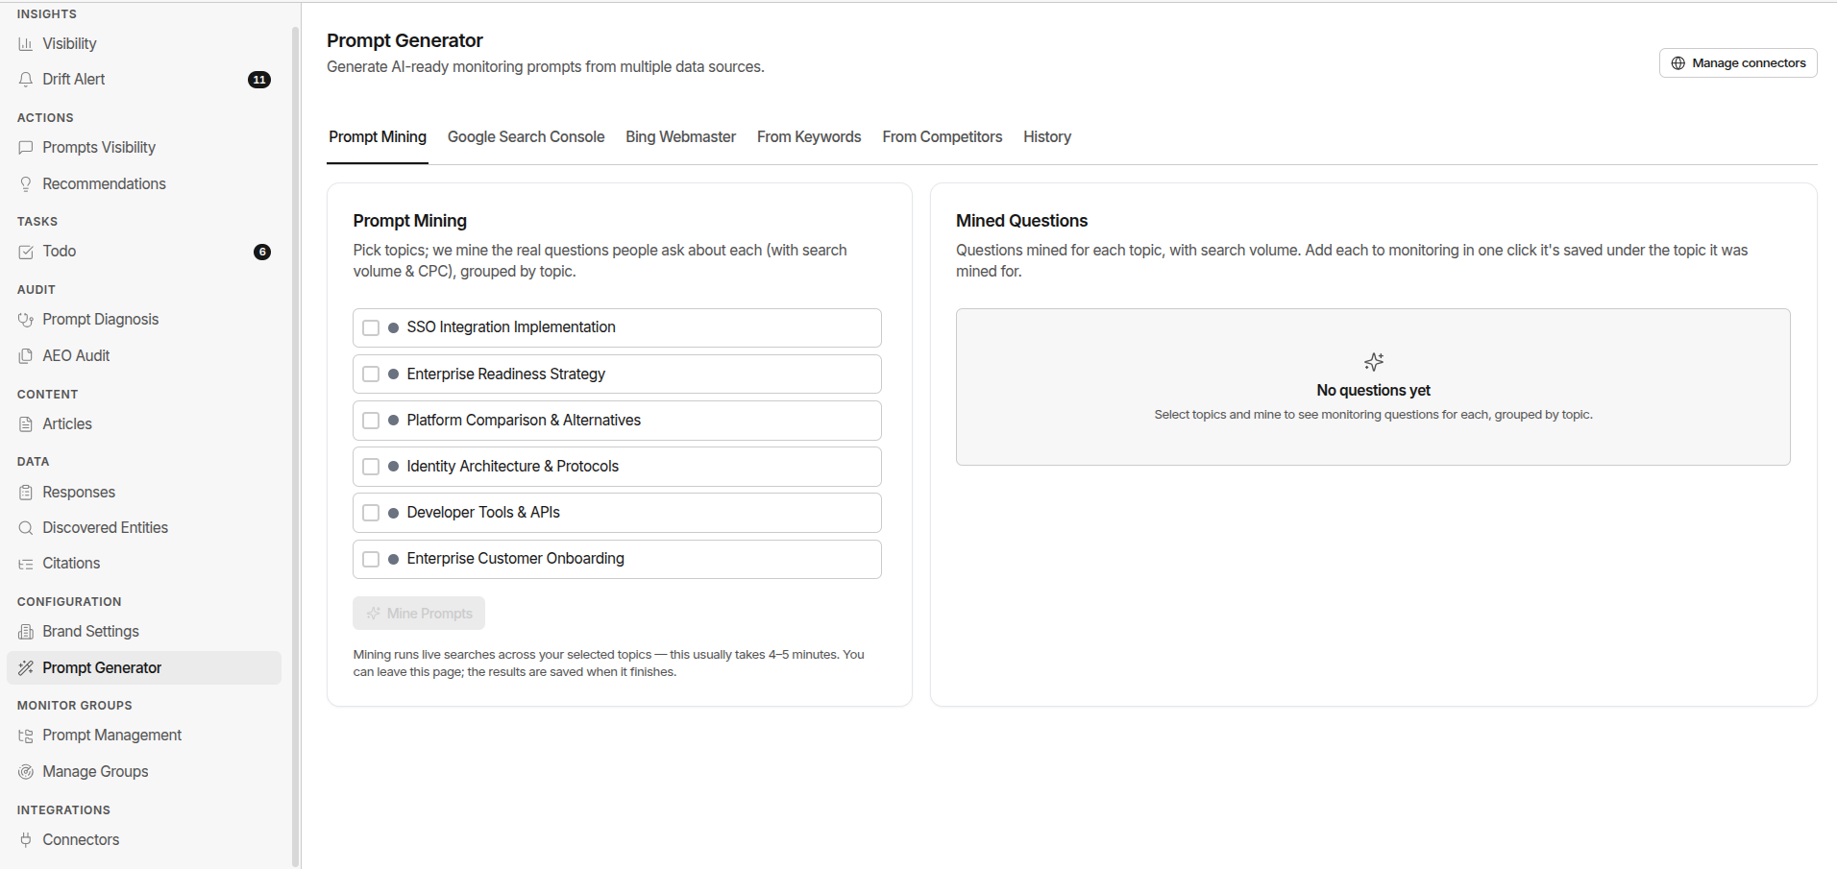Click the Connectors plug icon
Image resolution: width=1837 pixels, height=869 pixels.
tap(26, 839)
